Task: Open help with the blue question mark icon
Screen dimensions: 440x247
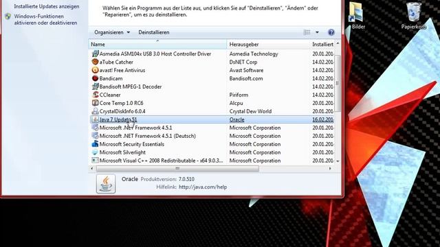Action: (x=331, y=32)
